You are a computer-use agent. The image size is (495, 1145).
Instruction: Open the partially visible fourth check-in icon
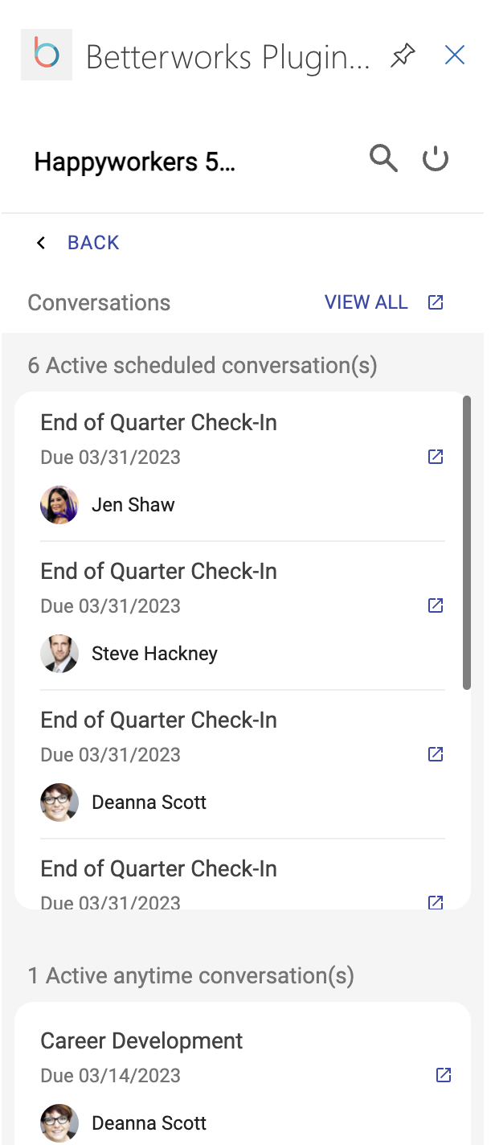tap(436, 902)
